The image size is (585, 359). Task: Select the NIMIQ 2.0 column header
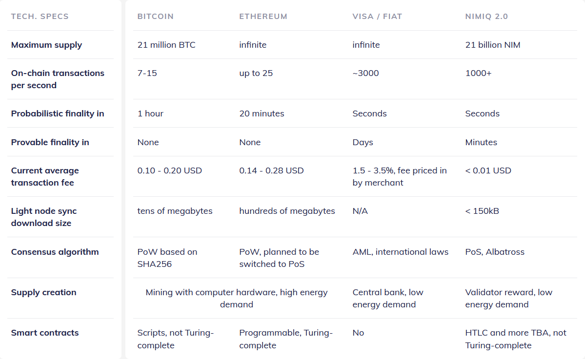coord(486,17)
